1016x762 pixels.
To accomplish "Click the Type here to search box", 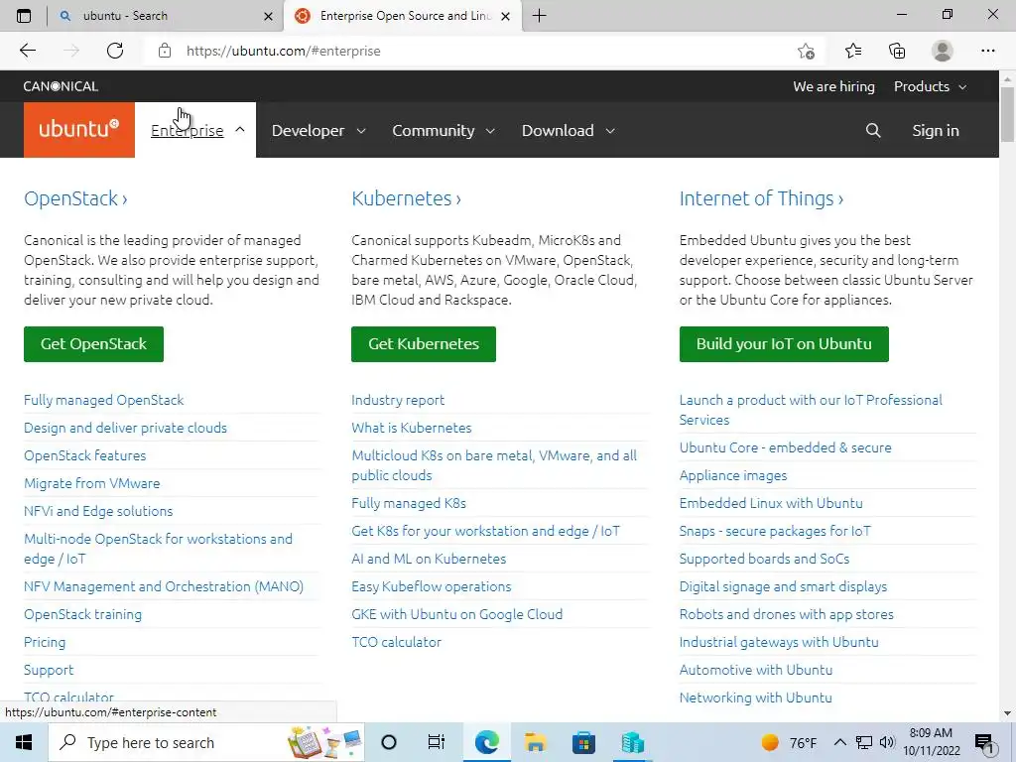I will tap(206, 742).
